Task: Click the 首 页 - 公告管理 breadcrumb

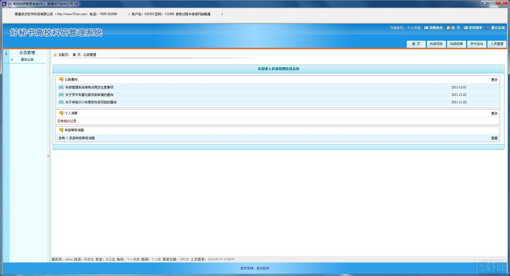Action: [84, 55]
